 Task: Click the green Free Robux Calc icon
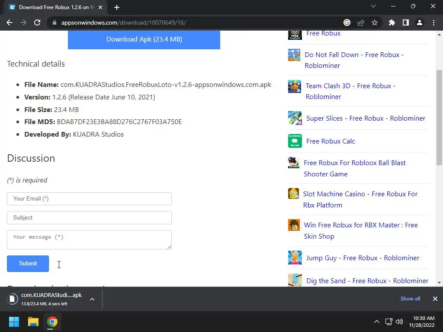click(295, 141)
